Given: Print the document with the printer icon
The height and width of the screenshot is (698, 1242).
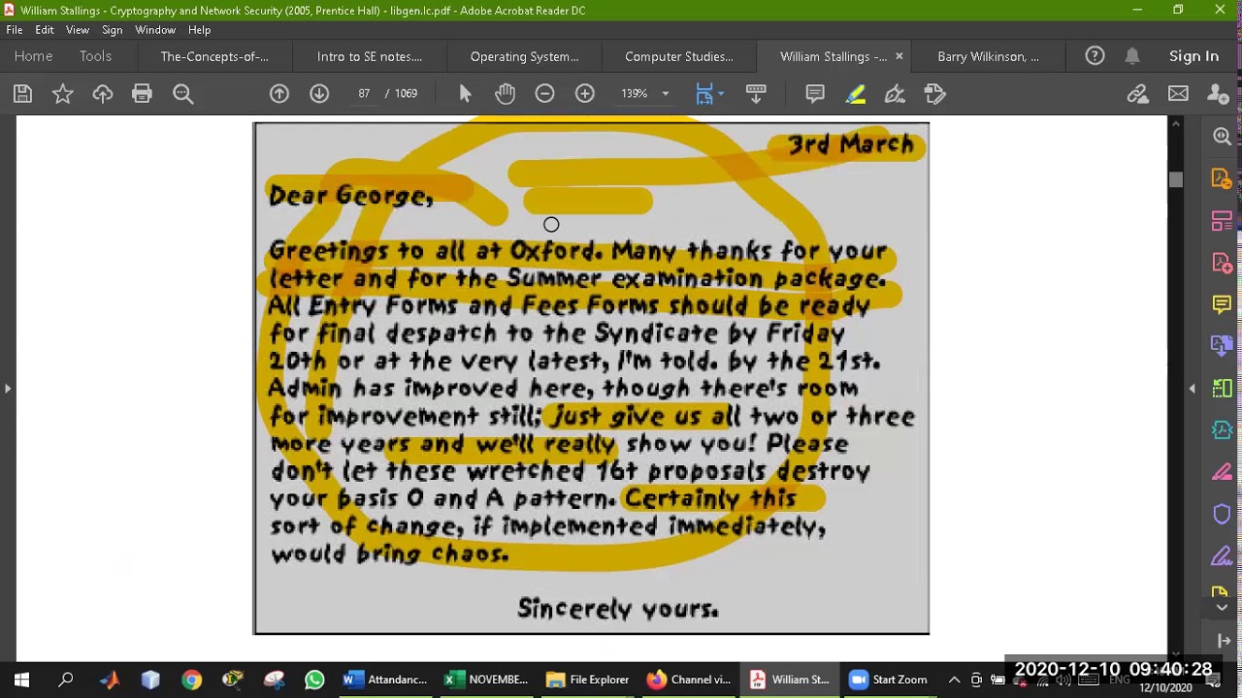Looking at the screenshot, I should pos(143,94).
